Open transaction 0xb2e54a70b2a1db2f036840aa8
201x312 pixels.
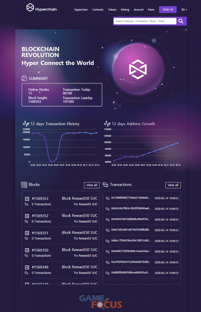pyautogui.click(x=131, y=208)
